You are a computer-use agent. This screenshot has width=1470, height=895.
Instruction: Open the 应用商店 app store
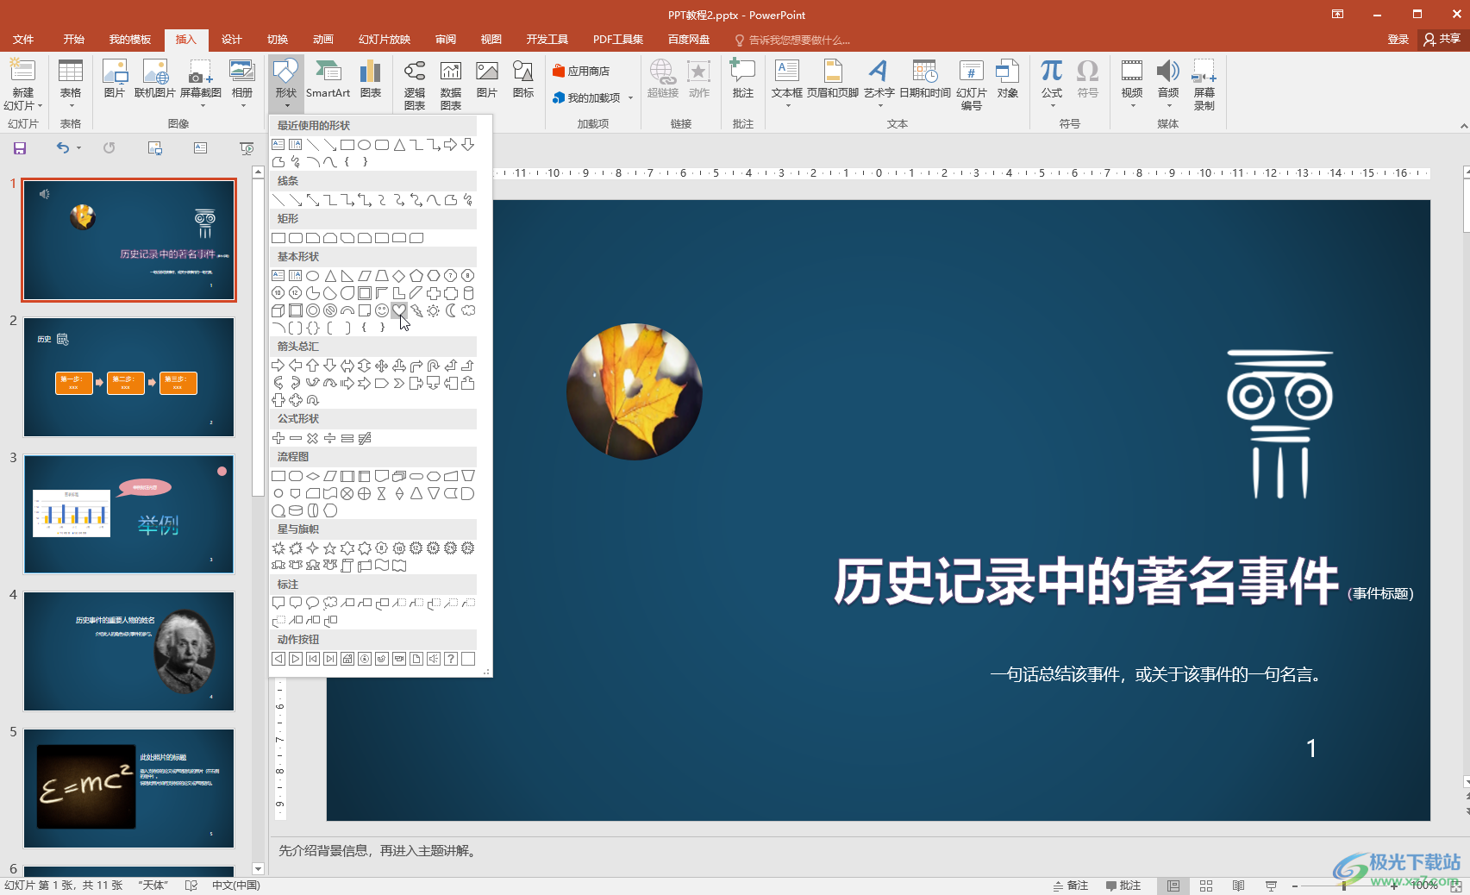click(x=581, y=71)
